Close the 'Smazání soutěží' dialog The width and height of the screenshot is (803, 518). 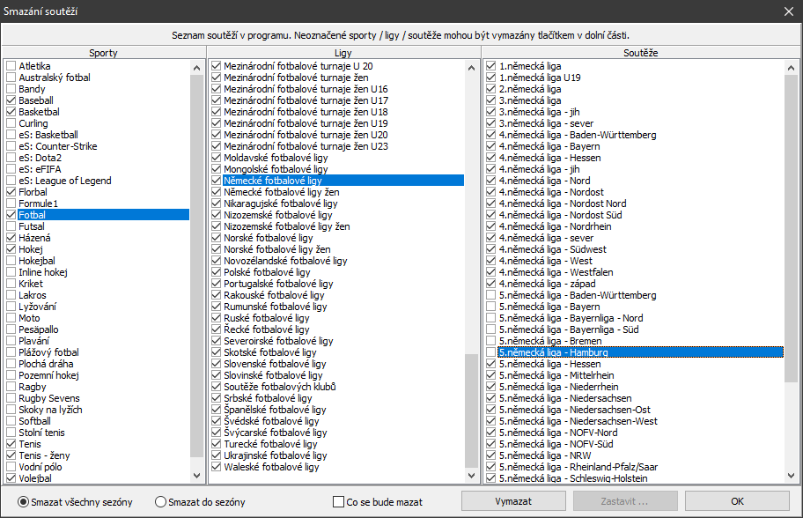point(788,11)
